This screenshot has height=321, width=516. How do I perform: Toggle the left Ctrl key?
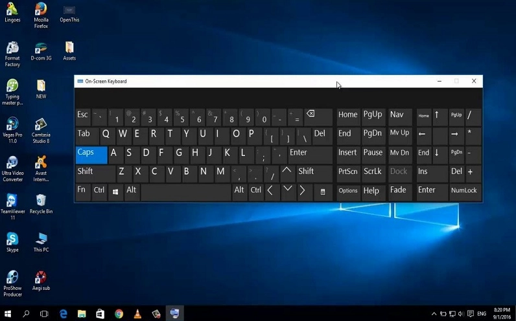(x=99, y=192)
